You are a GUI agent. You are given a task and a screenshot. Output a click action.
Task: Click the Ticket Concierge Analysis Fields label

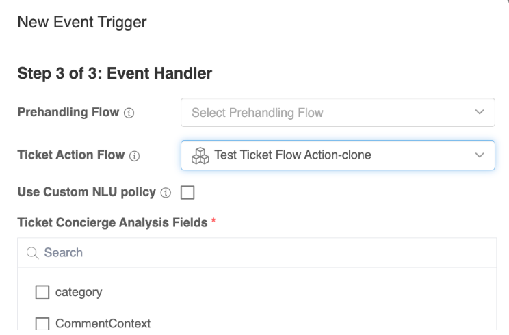[x=112, y=223]
